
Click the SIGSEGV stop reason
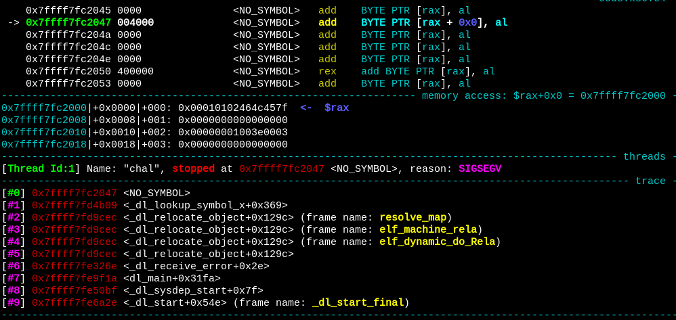click(x=480, y=169)
